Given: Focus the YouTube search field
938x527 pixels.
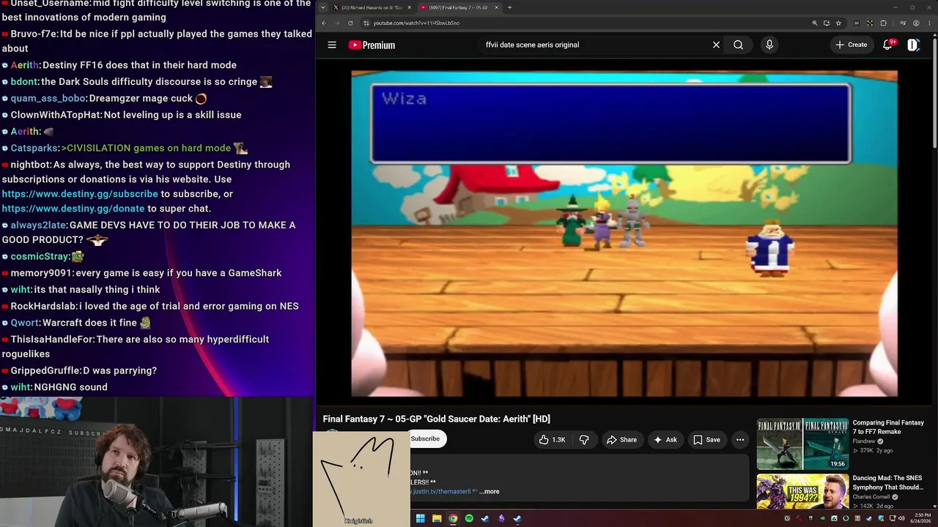Looking at the screenshot, I should point(594,45).
